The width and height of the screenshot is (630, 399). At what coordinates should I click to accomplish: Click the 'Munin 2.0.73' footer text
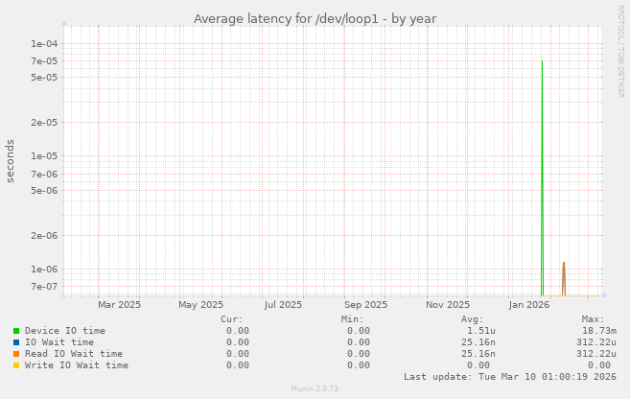[x=315, y=388]
